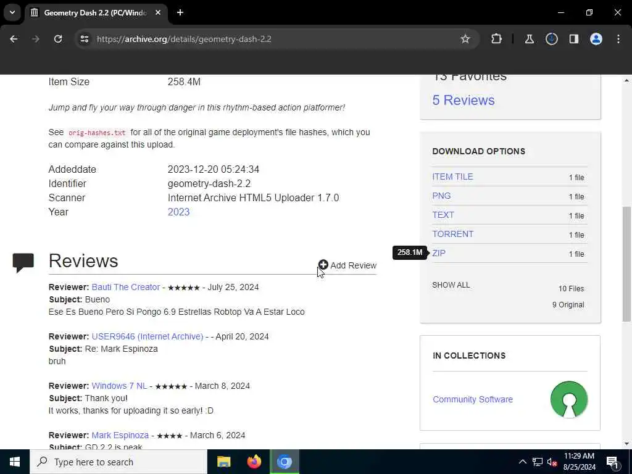Open site information icon in address bar
Screen dimensions: 632x474
(x=84, y=39)
